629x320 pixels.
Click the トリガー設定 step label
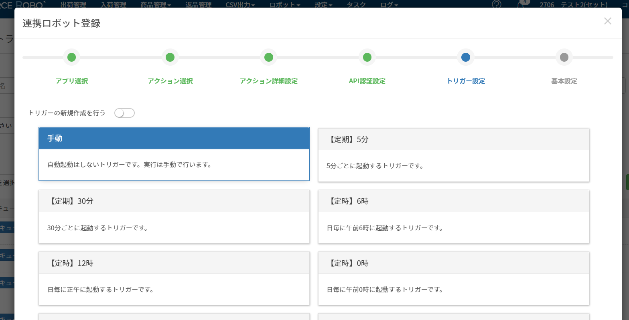[466, 81]
